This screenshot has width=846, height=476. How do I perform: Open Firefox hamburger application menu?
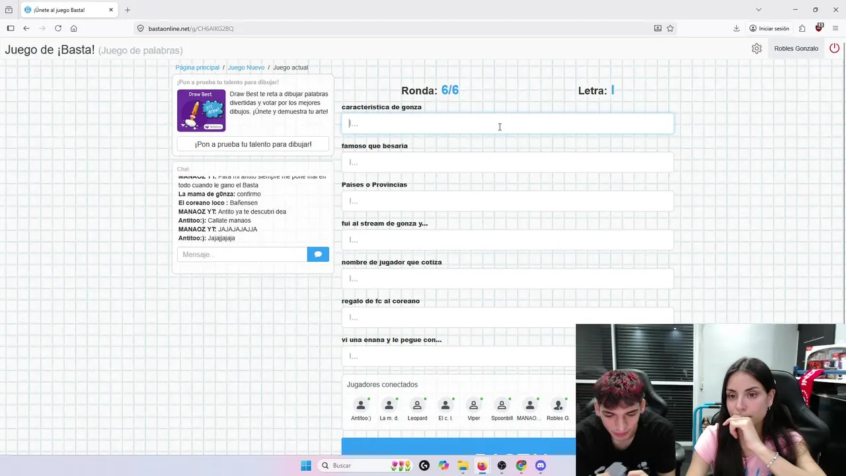pos(836,28)
